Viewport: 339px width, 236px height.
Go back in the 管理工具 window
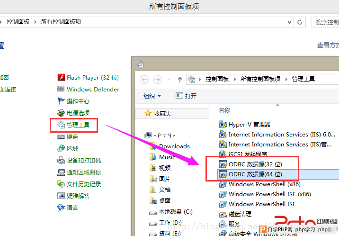click(x=144, y=80)
